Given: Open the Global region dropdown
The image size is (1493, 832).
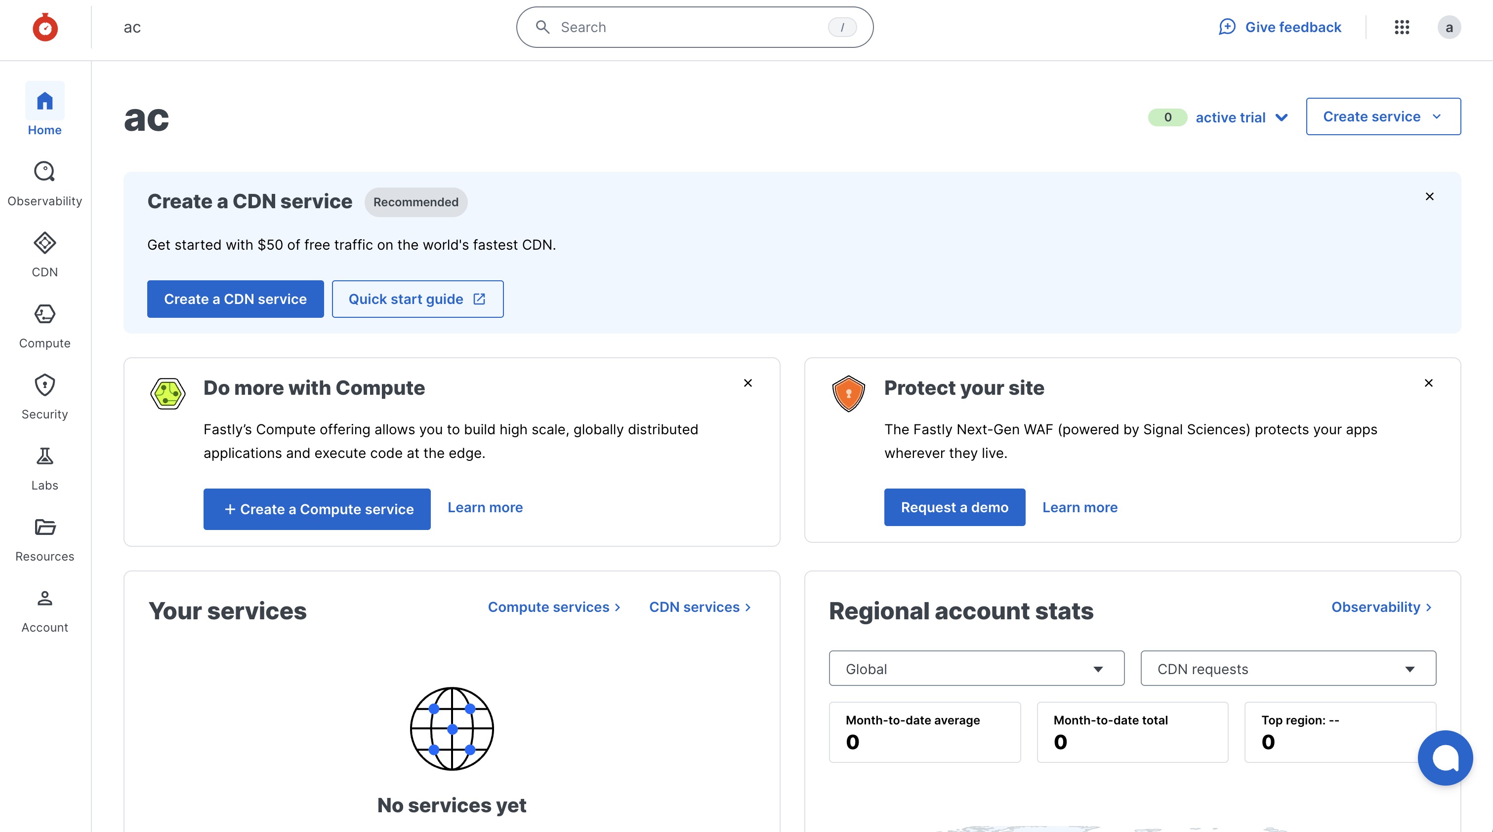Looking at the screenshot, I should click(976, 669).
